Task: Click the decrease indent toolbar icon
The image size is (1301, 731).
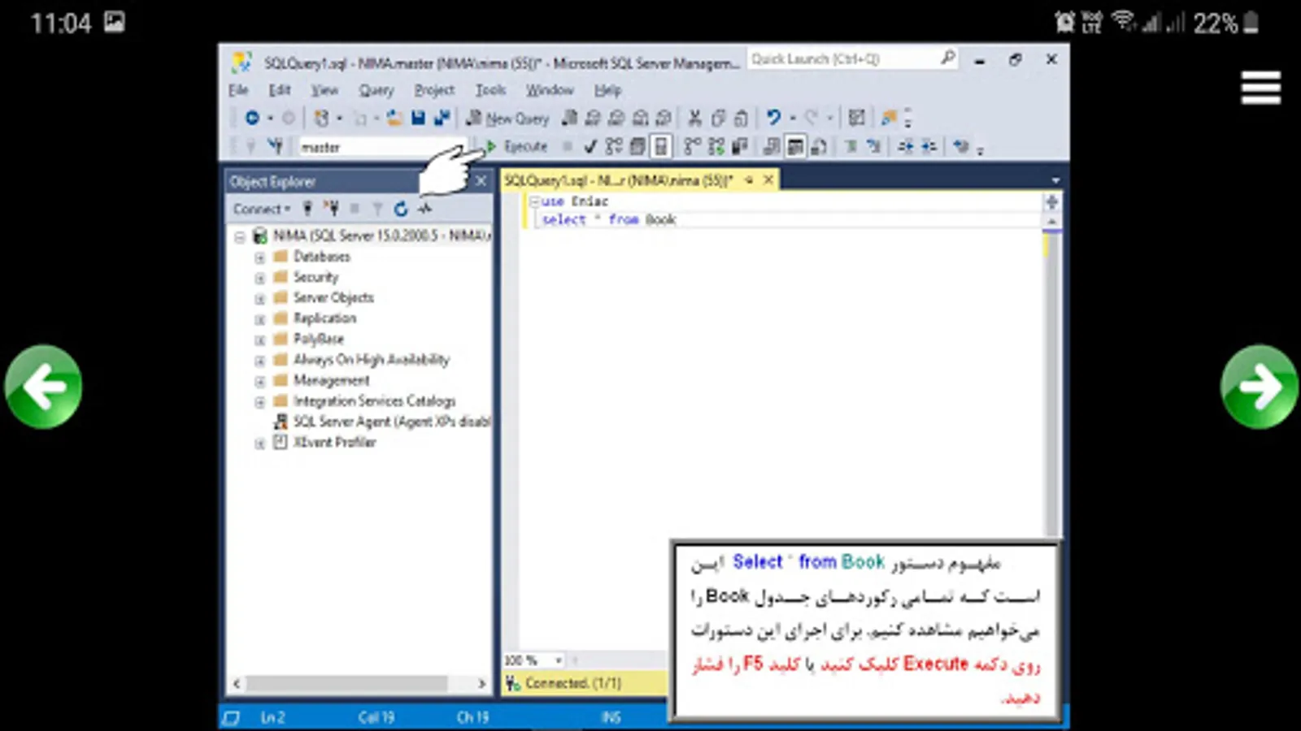Action: click(x=905, y=146)
